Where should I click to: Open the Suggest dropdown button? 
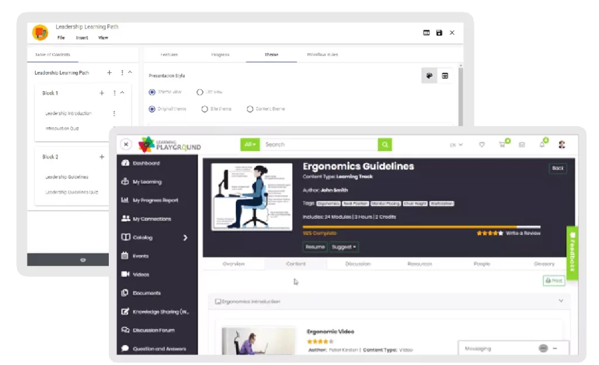tap(344, 247)
